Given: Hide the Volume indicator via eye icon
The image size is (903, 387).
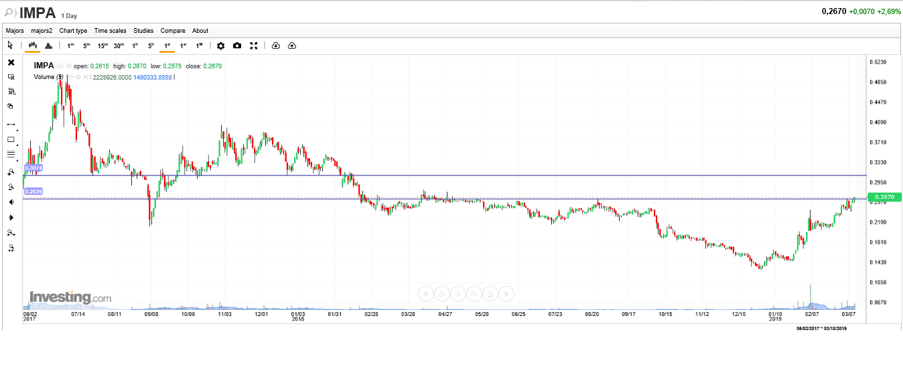Looking at the screenshot, I should 70,77.
